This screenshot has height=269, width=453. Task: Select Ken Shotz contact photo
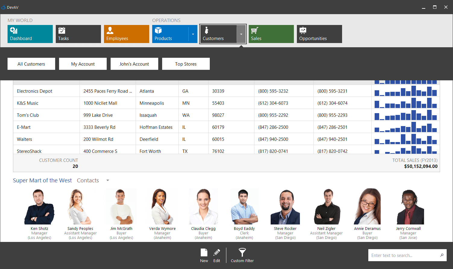pos(39,207)
